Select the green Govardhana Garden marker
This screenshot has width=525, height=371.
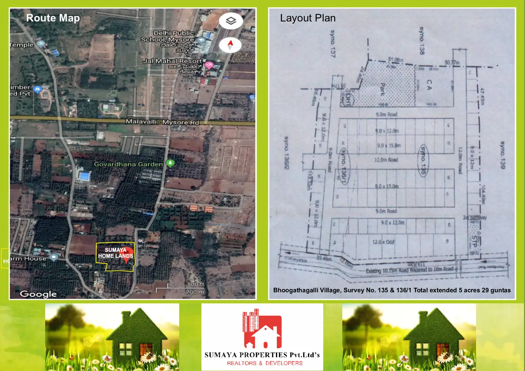pos(170,163)
